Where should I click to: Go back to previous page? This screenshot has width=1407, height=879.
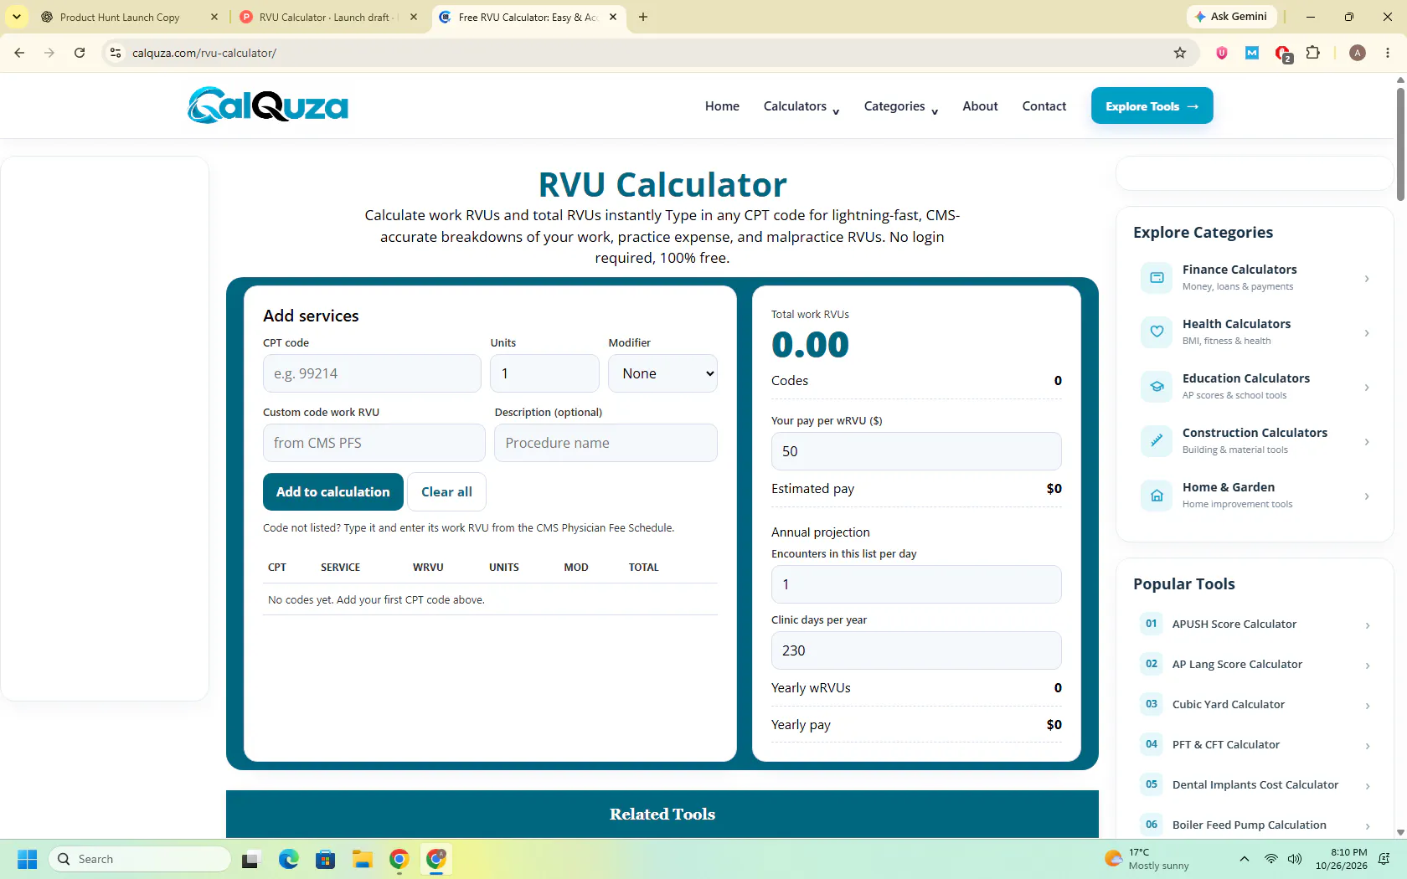(19, 53)
